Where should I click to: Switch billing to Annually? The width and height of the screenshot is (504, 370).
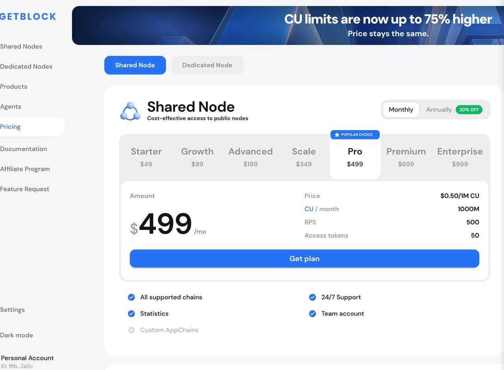coord(439,110)
